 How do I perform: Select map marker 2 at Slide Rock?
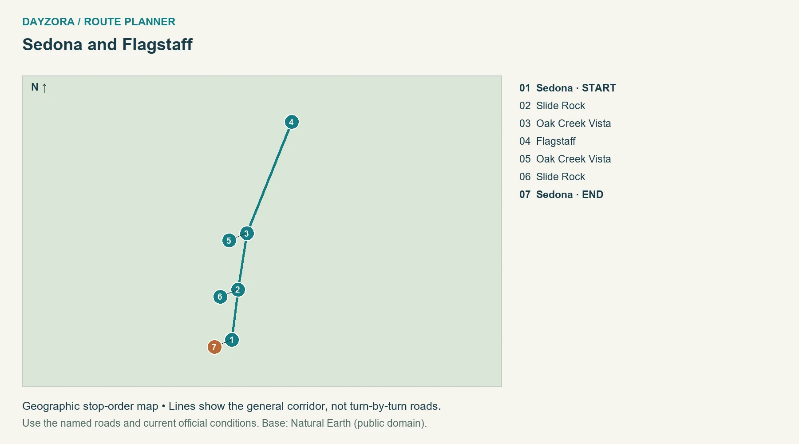point(238,290)
